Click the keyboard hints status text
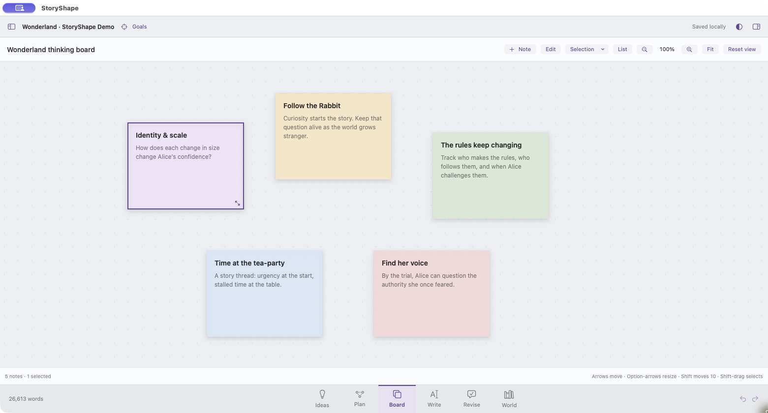This screenshot has height=413, width=768. click(677, 376)
